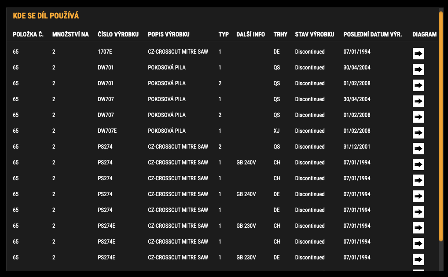
Task: Open diagram for PS274E GB 230V CH row
Action: coord(418,228)
